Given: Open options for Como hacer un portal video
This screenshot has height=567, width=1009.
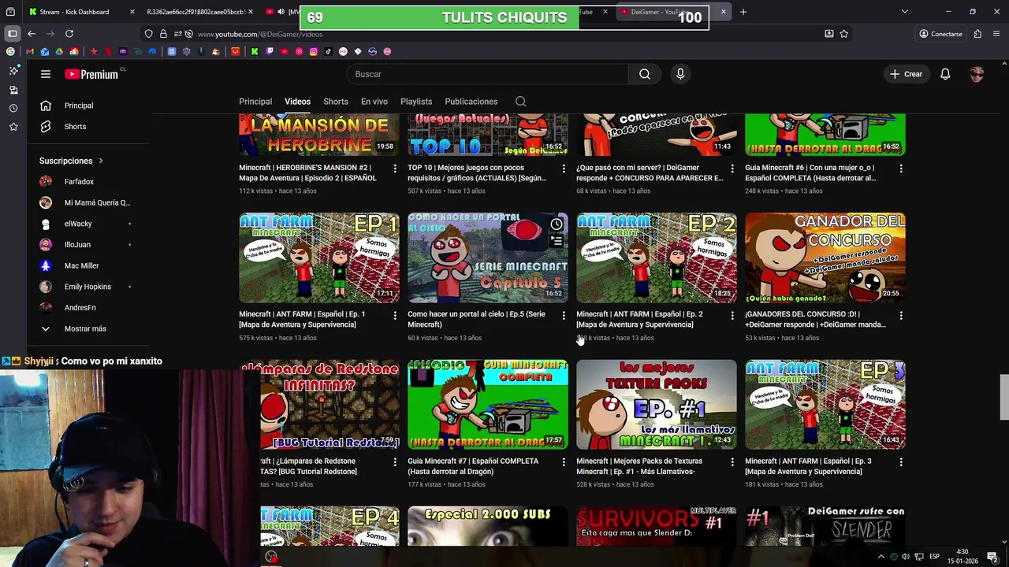Looking at the screenshot, I should [x=564, y=315].
